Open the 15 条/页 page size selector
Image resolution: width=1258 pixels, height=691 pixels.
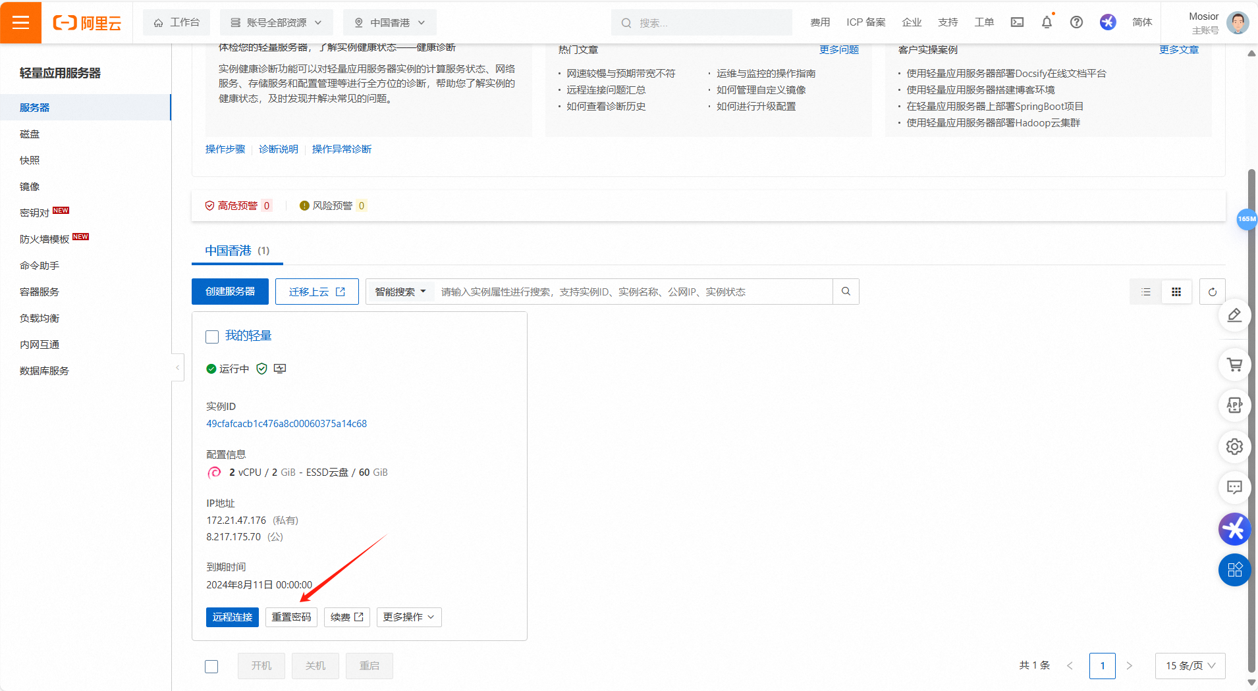1190,666
